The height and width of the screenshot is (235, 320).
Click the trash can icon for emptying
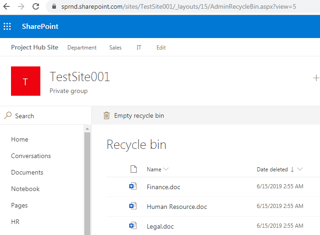pyautogui.click(x=106, y=115)
